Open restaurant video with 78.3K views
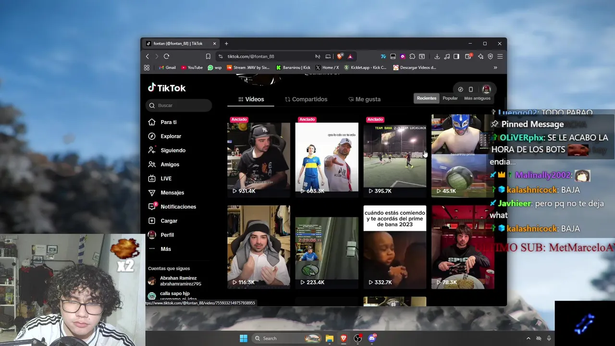Image resolution: width=615 pixels, height=346 pixels. point(463,247)
